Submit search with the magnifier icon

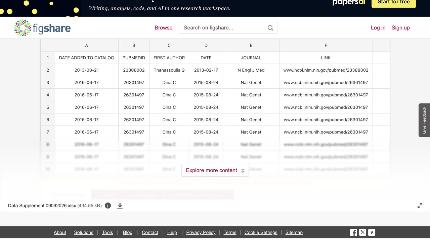click(270, 28)
